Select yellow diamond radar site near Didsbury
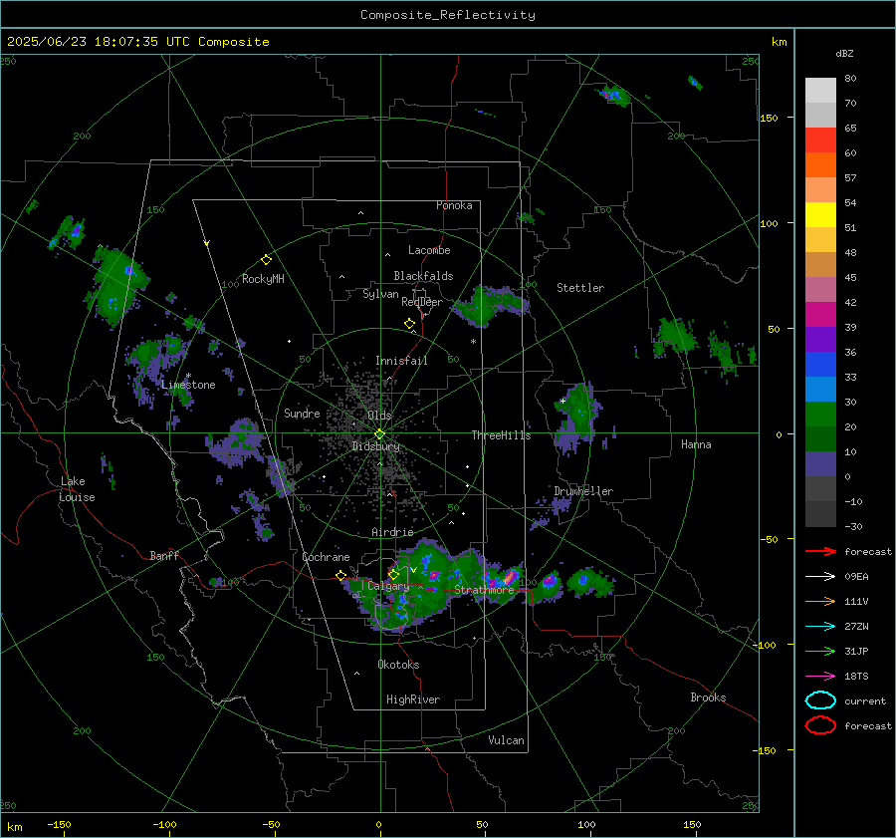This screenshot has height=838, width=896. tap(379, 434)
